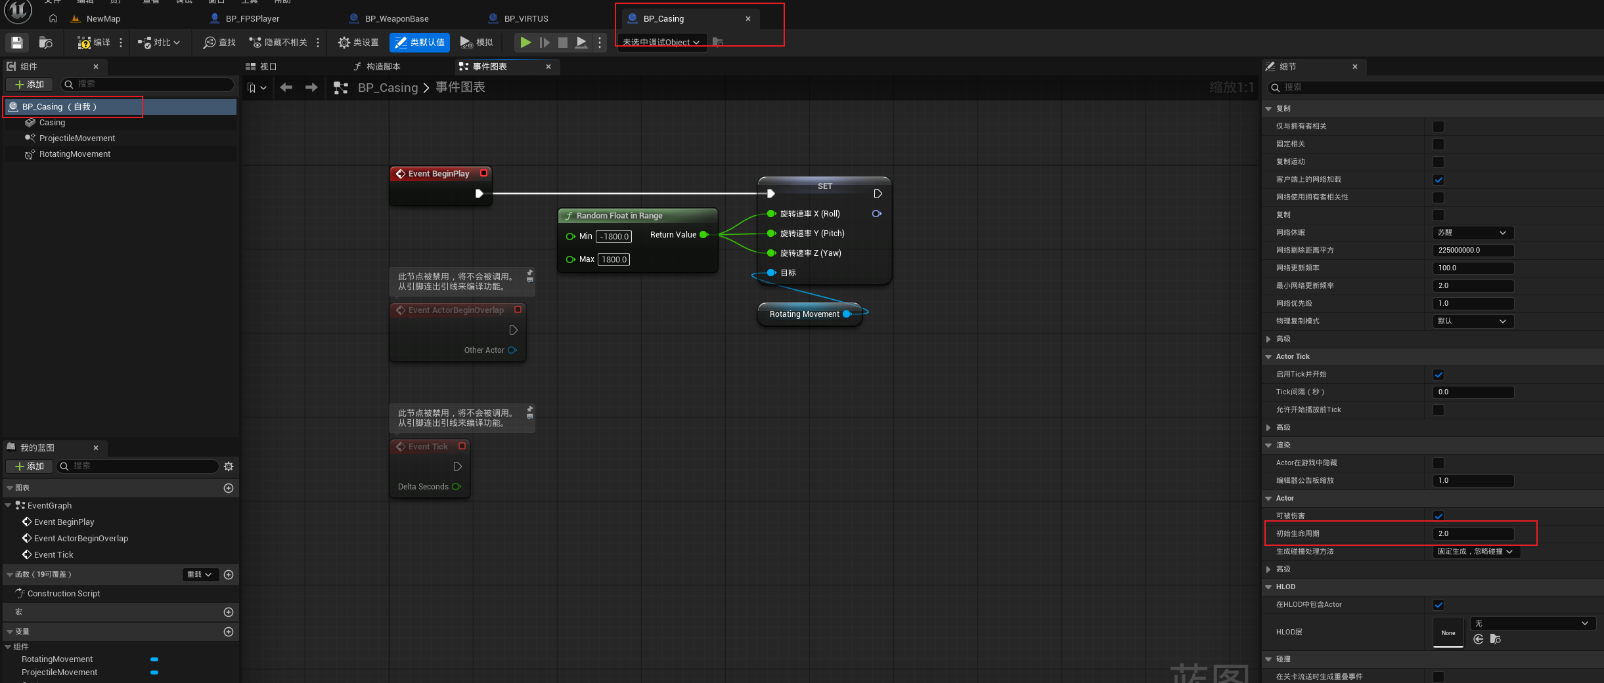Click the Simulate (模拟) button

coord(476,43)
